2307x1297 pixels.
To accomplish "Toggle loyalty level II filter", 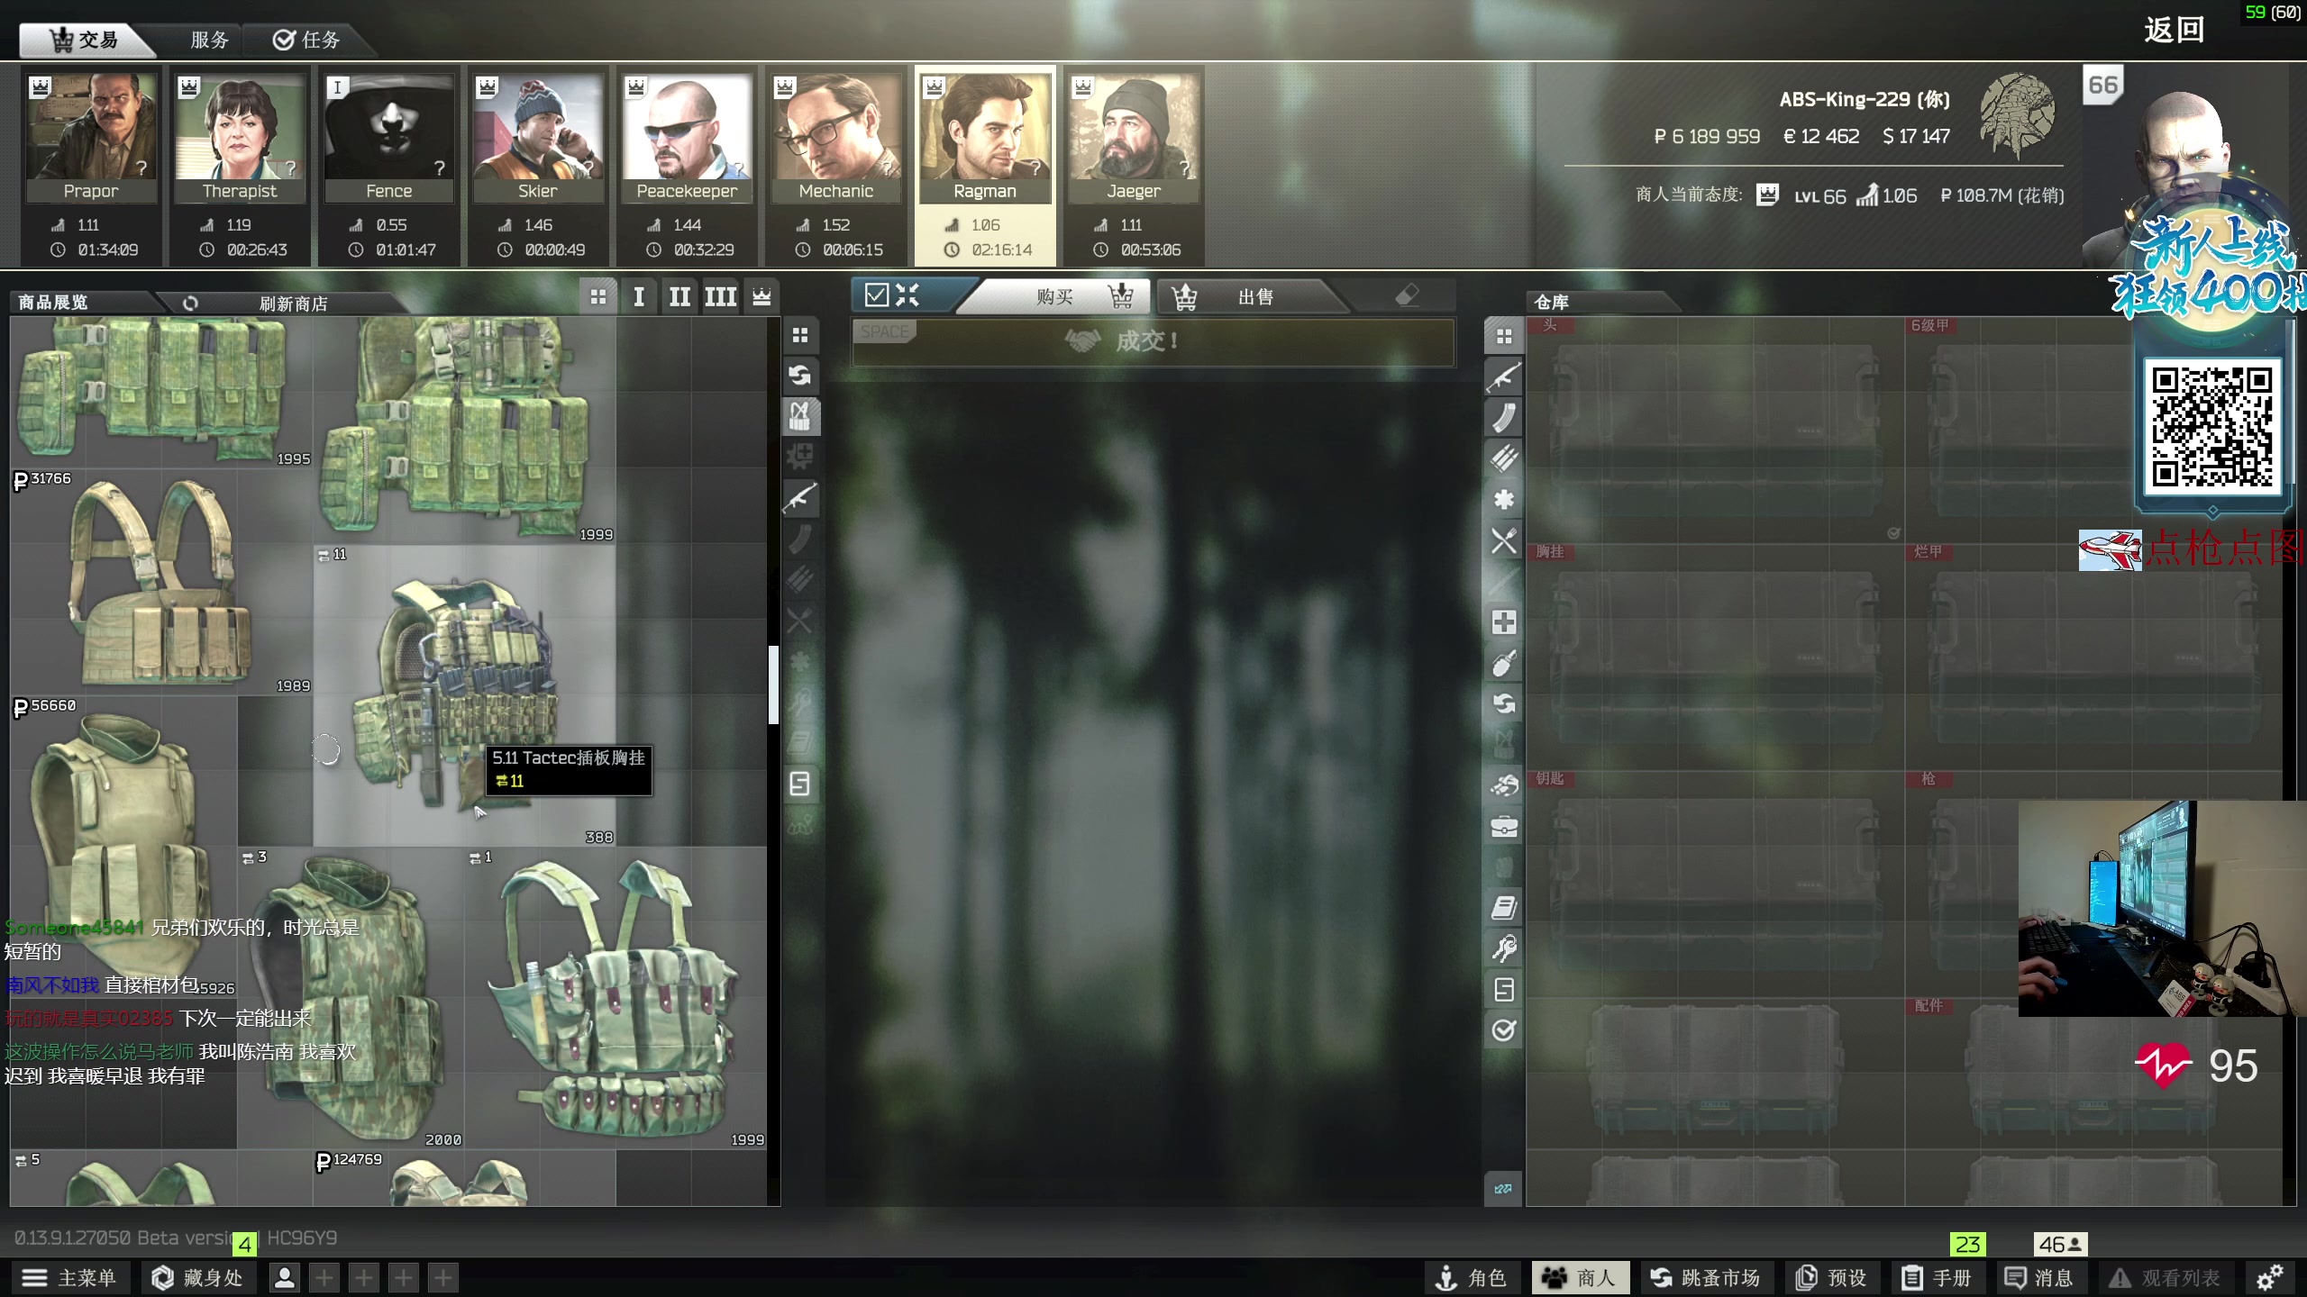I will [x=679, y=296].
